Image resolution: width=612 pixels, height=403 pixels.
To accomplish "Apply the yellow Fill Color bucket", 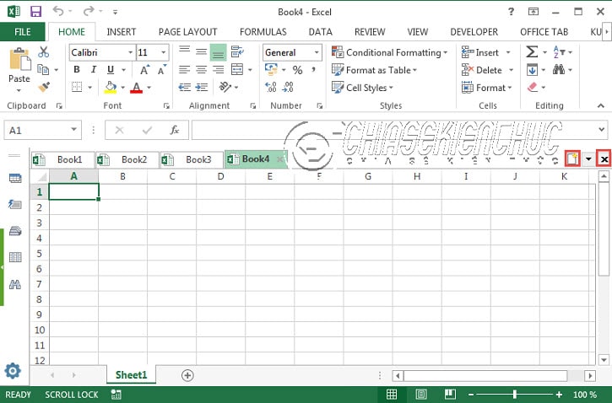I will (x=111, y=88).
